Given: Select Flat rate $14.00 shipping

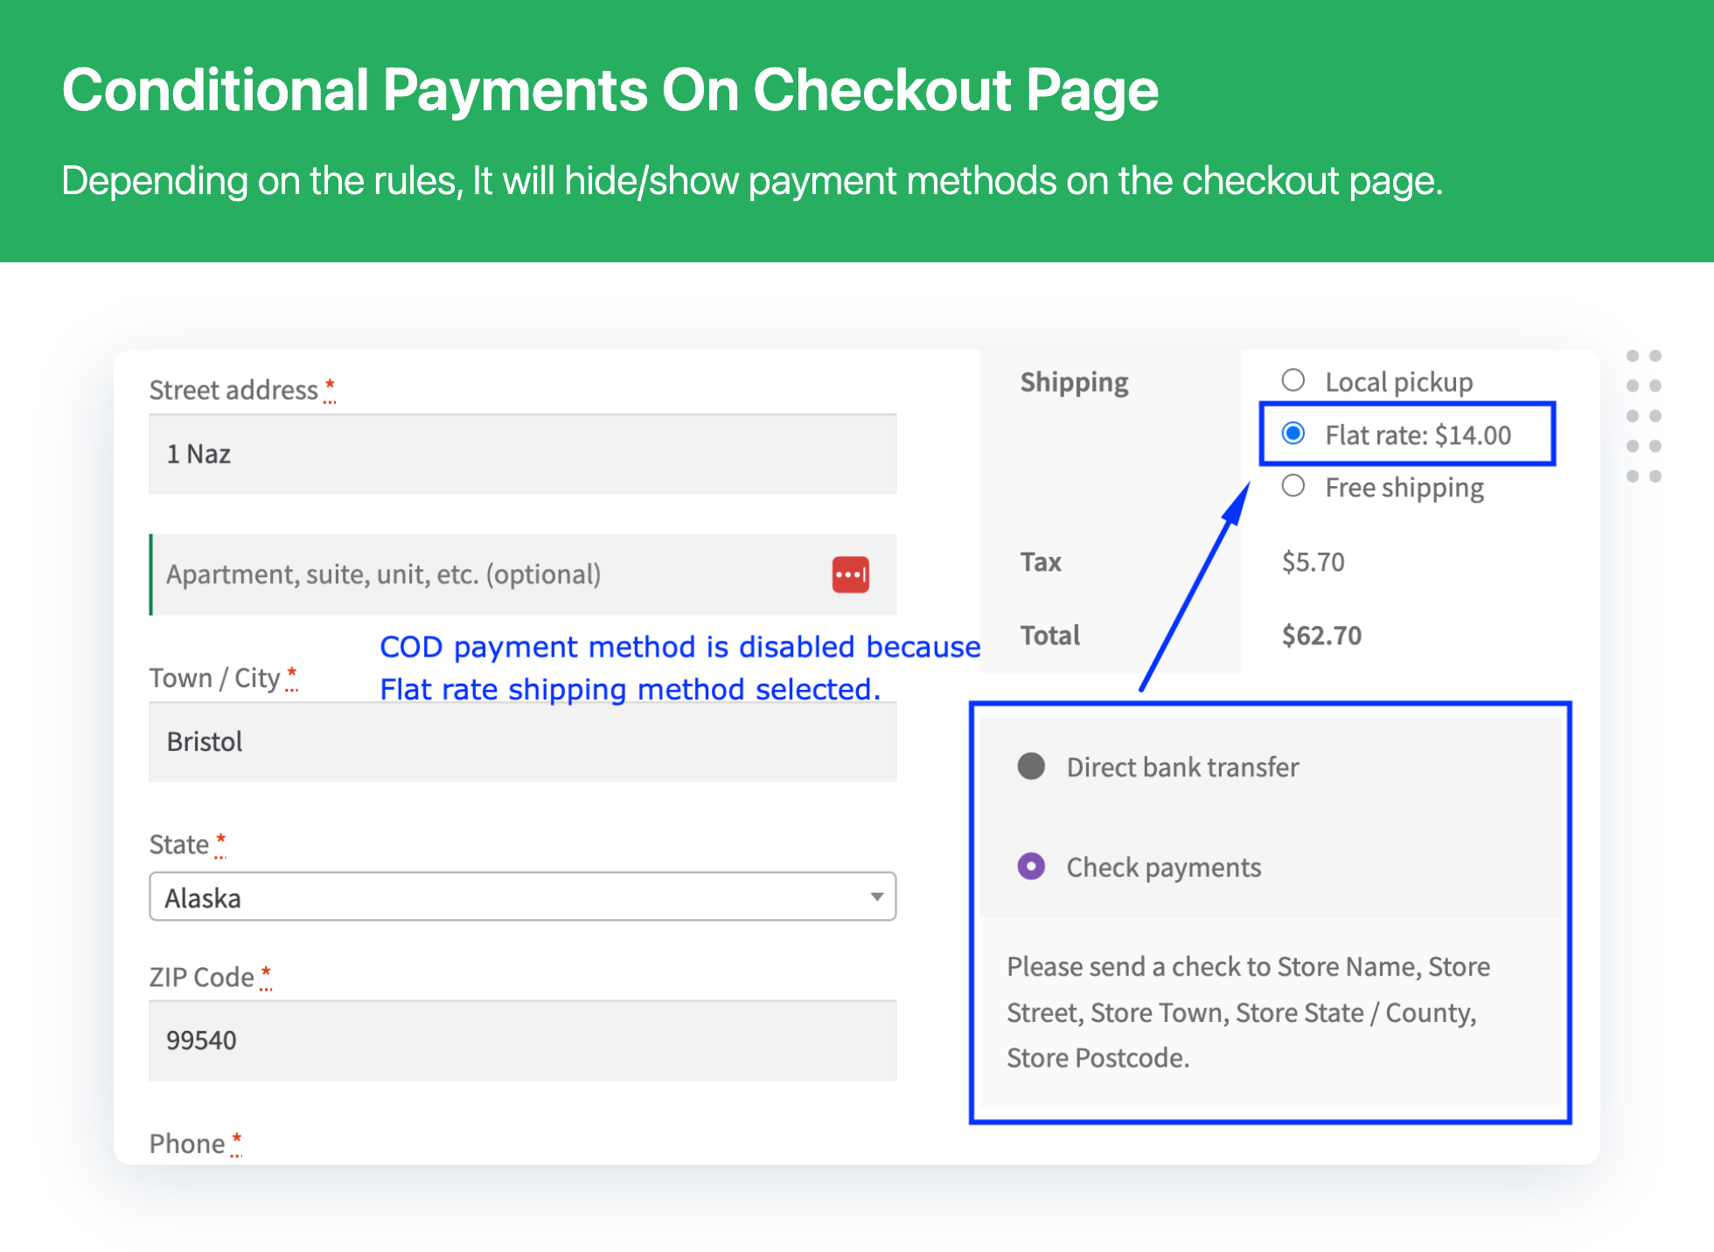Looking at the screenshot, I should [1293, 434].
